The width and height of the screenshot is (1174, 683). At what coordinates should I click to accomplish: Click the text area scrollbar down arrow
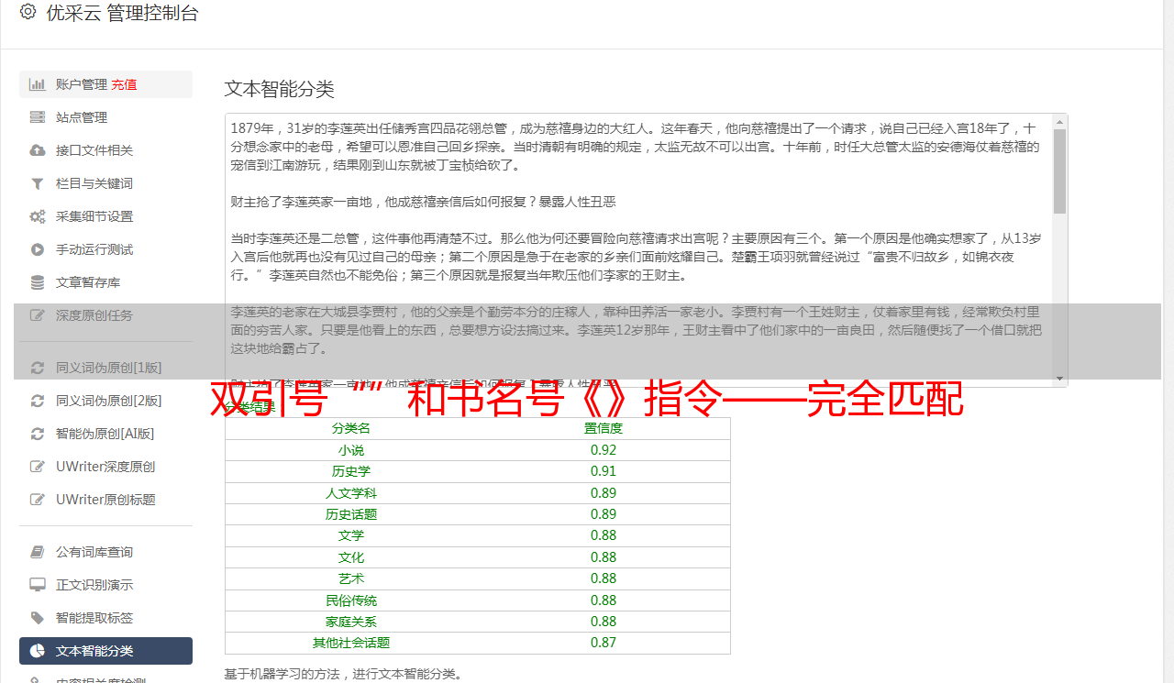tap(1059, 379)
